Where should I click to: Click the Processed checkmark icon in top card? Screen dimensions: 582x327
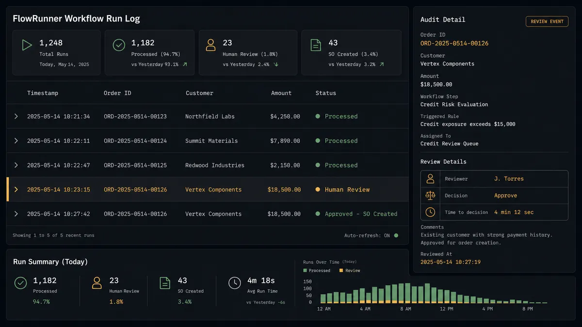click(x=119, y=46)
